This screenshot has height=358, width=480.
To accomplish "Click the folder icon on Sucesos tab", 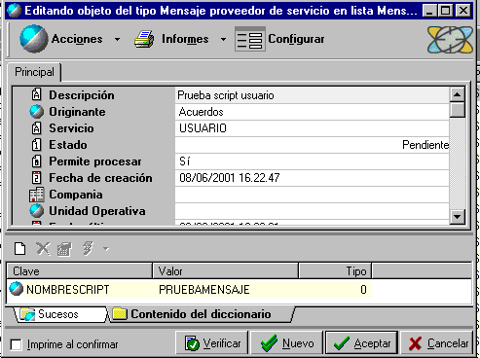I will [27, 314].
